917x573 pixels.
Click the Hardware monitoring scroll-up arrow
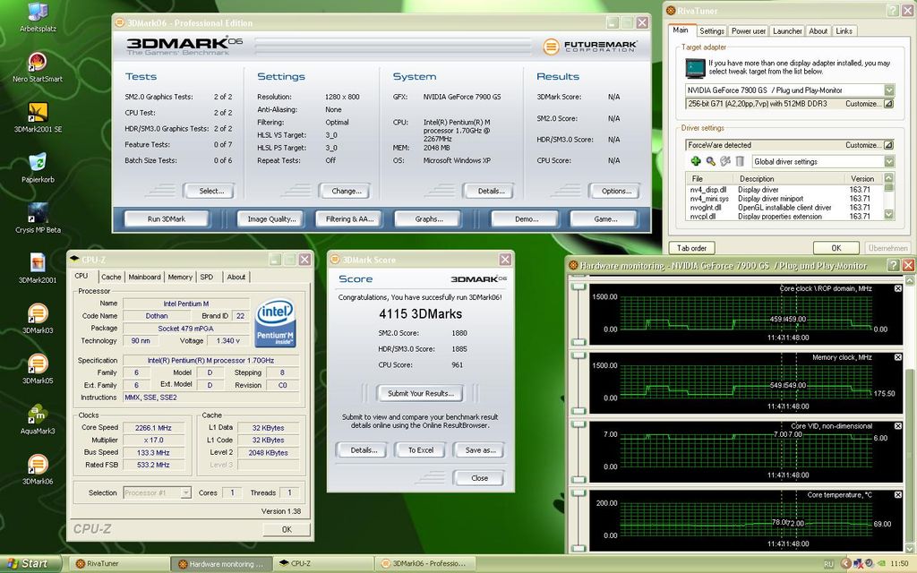910,278
